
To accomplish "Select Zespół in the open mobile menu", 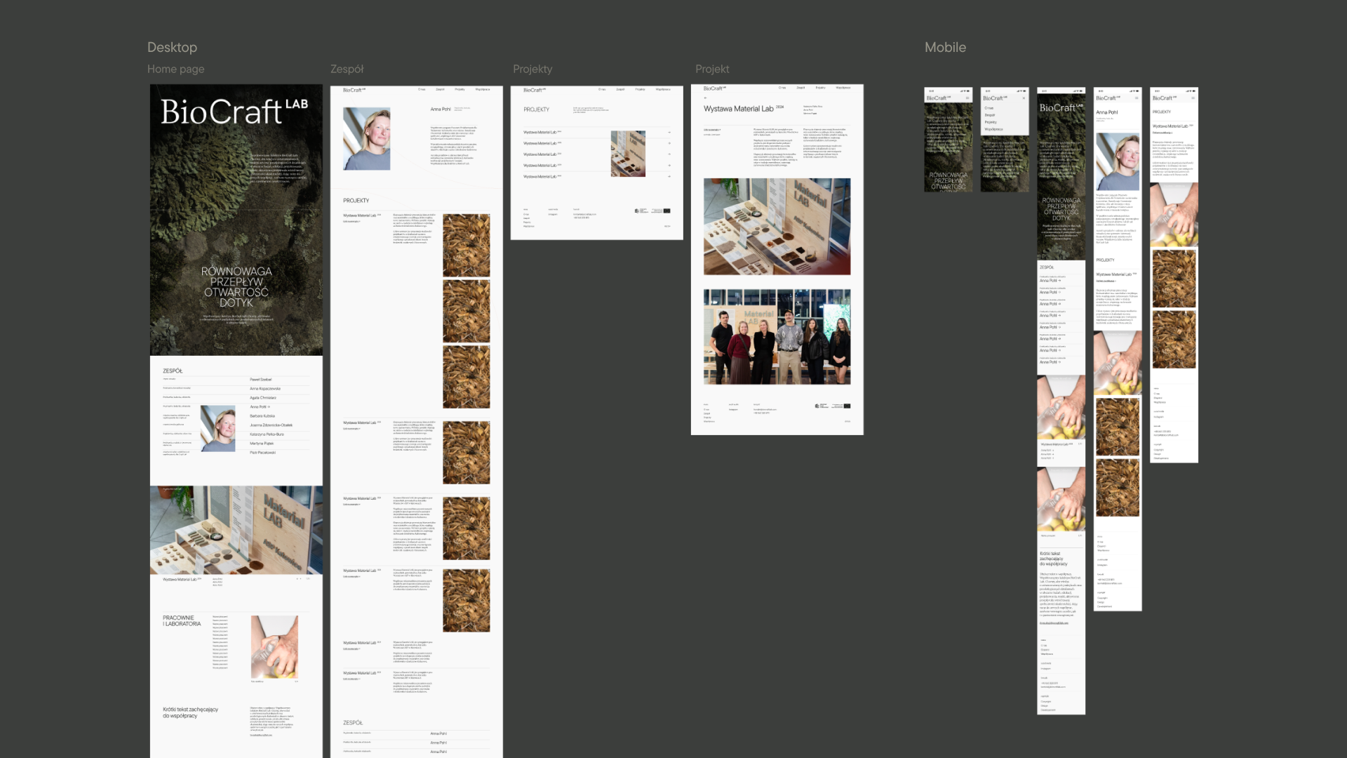I will pos(990,115).
